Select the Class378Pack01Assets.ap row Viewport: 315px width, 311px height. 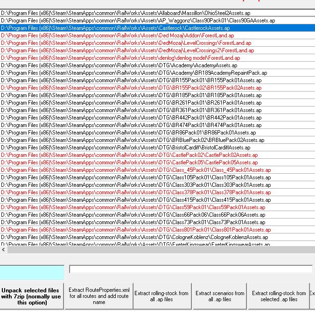[x=158, y=192]
